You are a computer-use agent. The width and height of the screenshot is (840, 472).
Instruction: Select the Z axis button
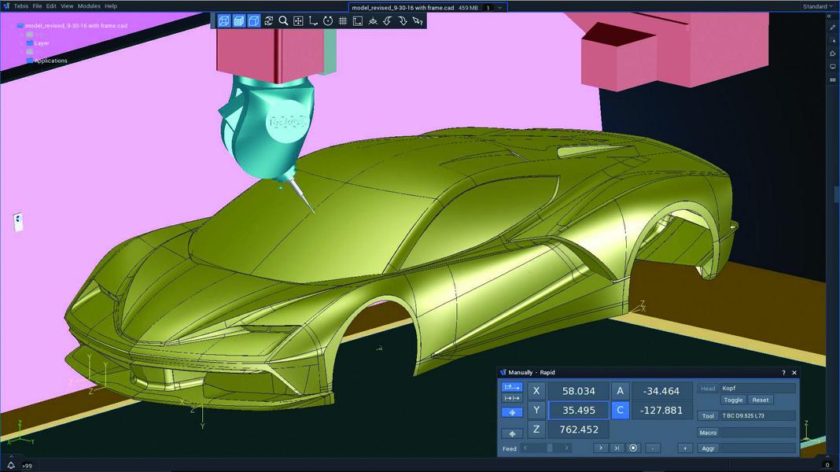[x=536, y=430]
